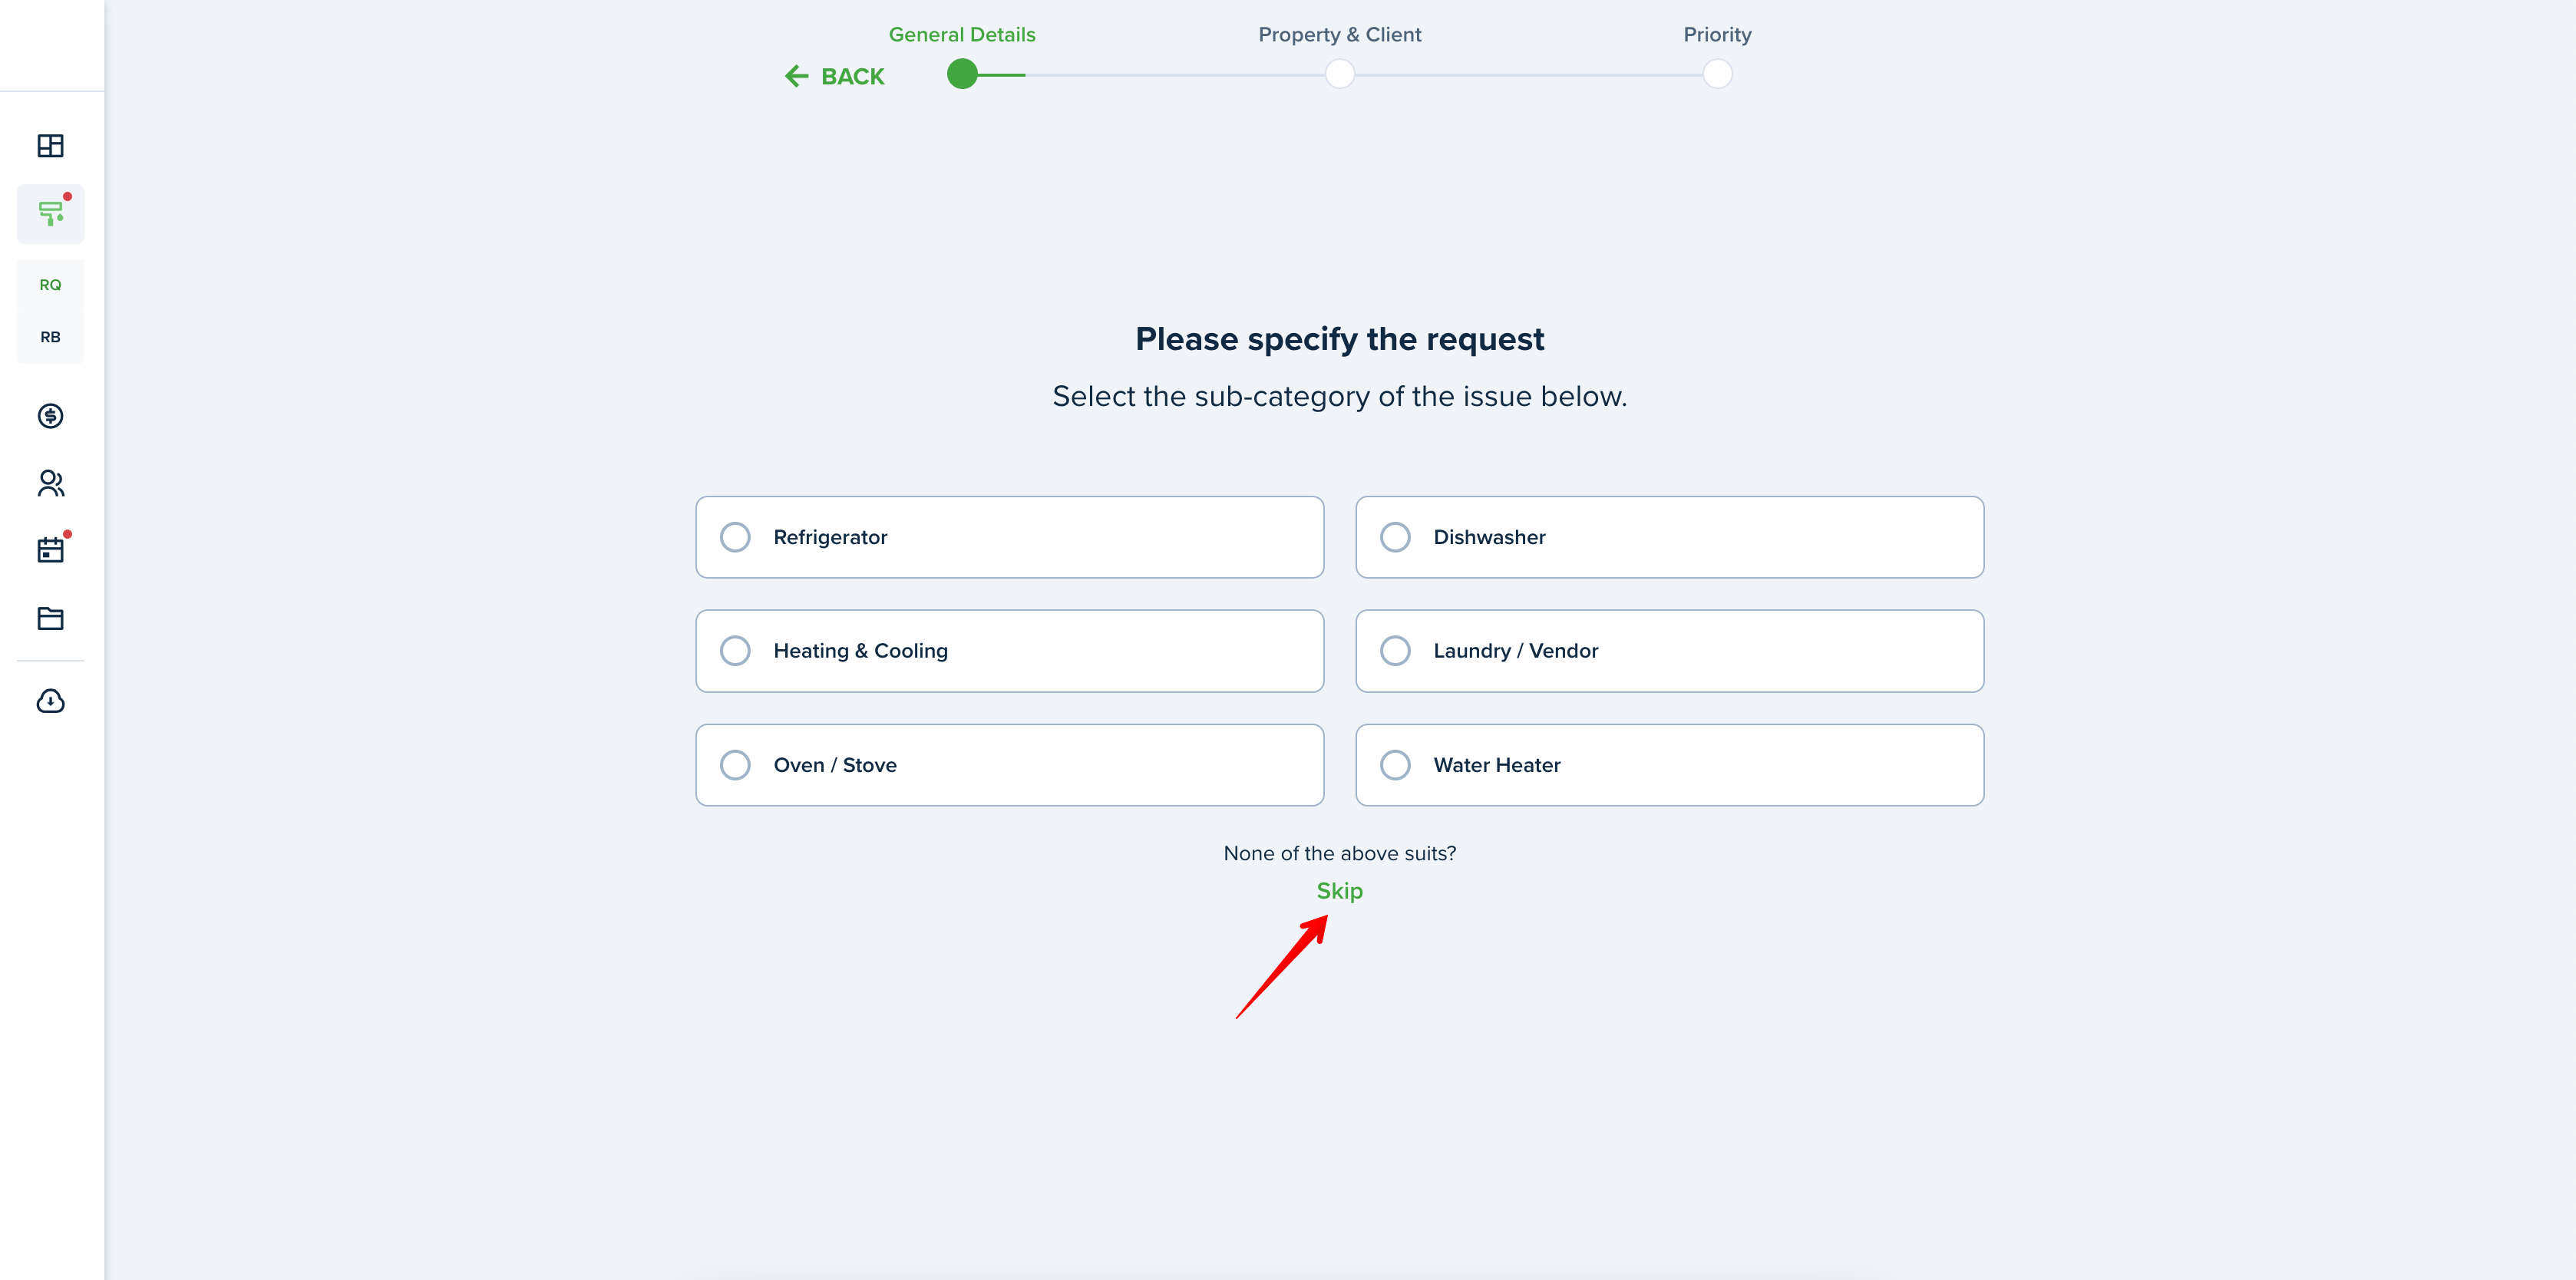This screenshot has width=2576, height=1280.
Task: Click the back arrow icon
Action: (x=796, y=76)
